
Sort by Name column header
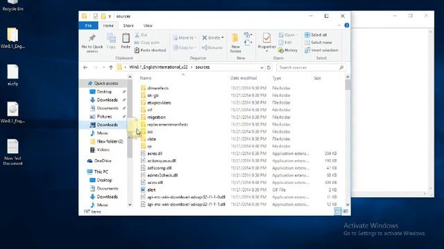click(x=146, y=78)
